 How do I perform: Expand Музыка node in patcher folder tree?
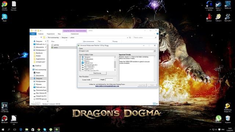pyautogui.click(x=80, y=61)
